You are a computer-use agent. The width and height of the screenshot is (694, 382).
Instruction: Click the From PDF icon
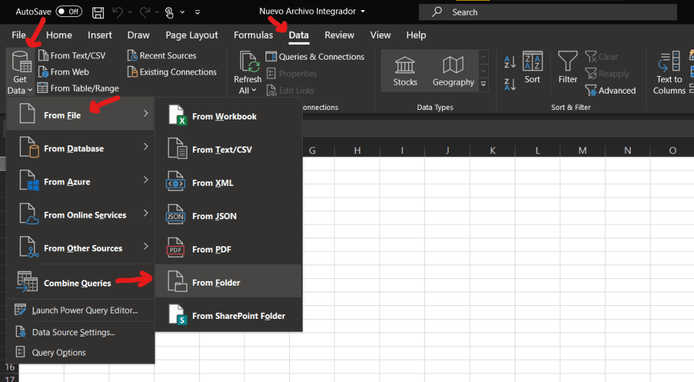[x=176, y=249]
